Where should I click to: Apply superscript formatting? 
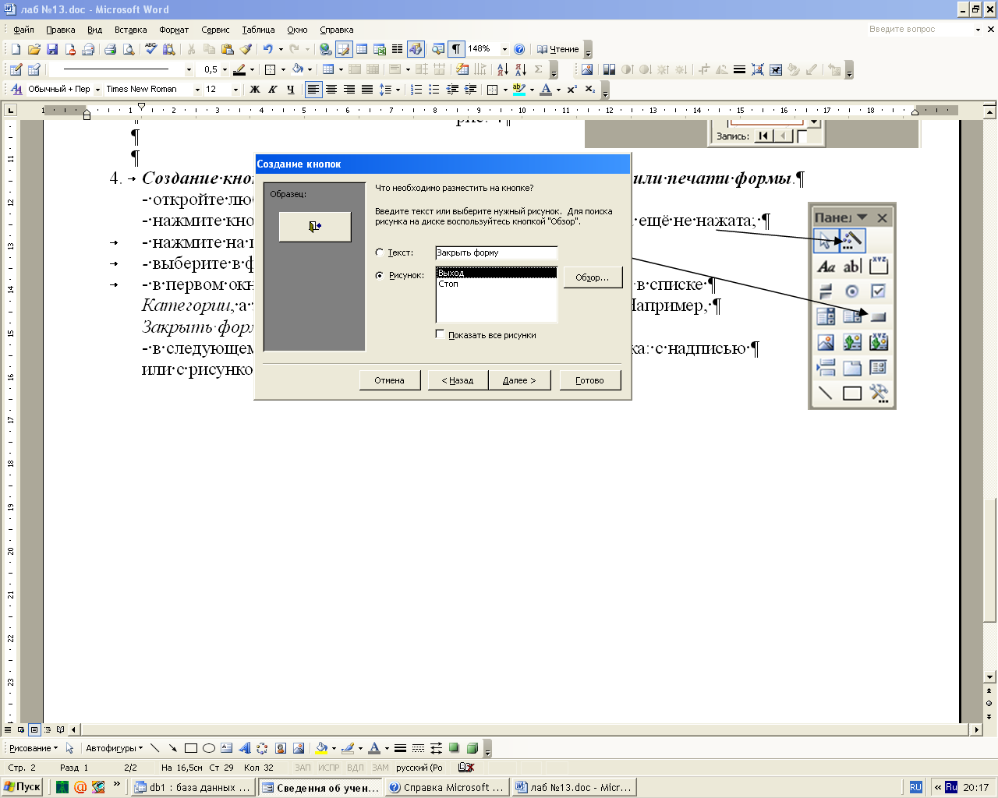pyautogui.click(x=572, y=90)
